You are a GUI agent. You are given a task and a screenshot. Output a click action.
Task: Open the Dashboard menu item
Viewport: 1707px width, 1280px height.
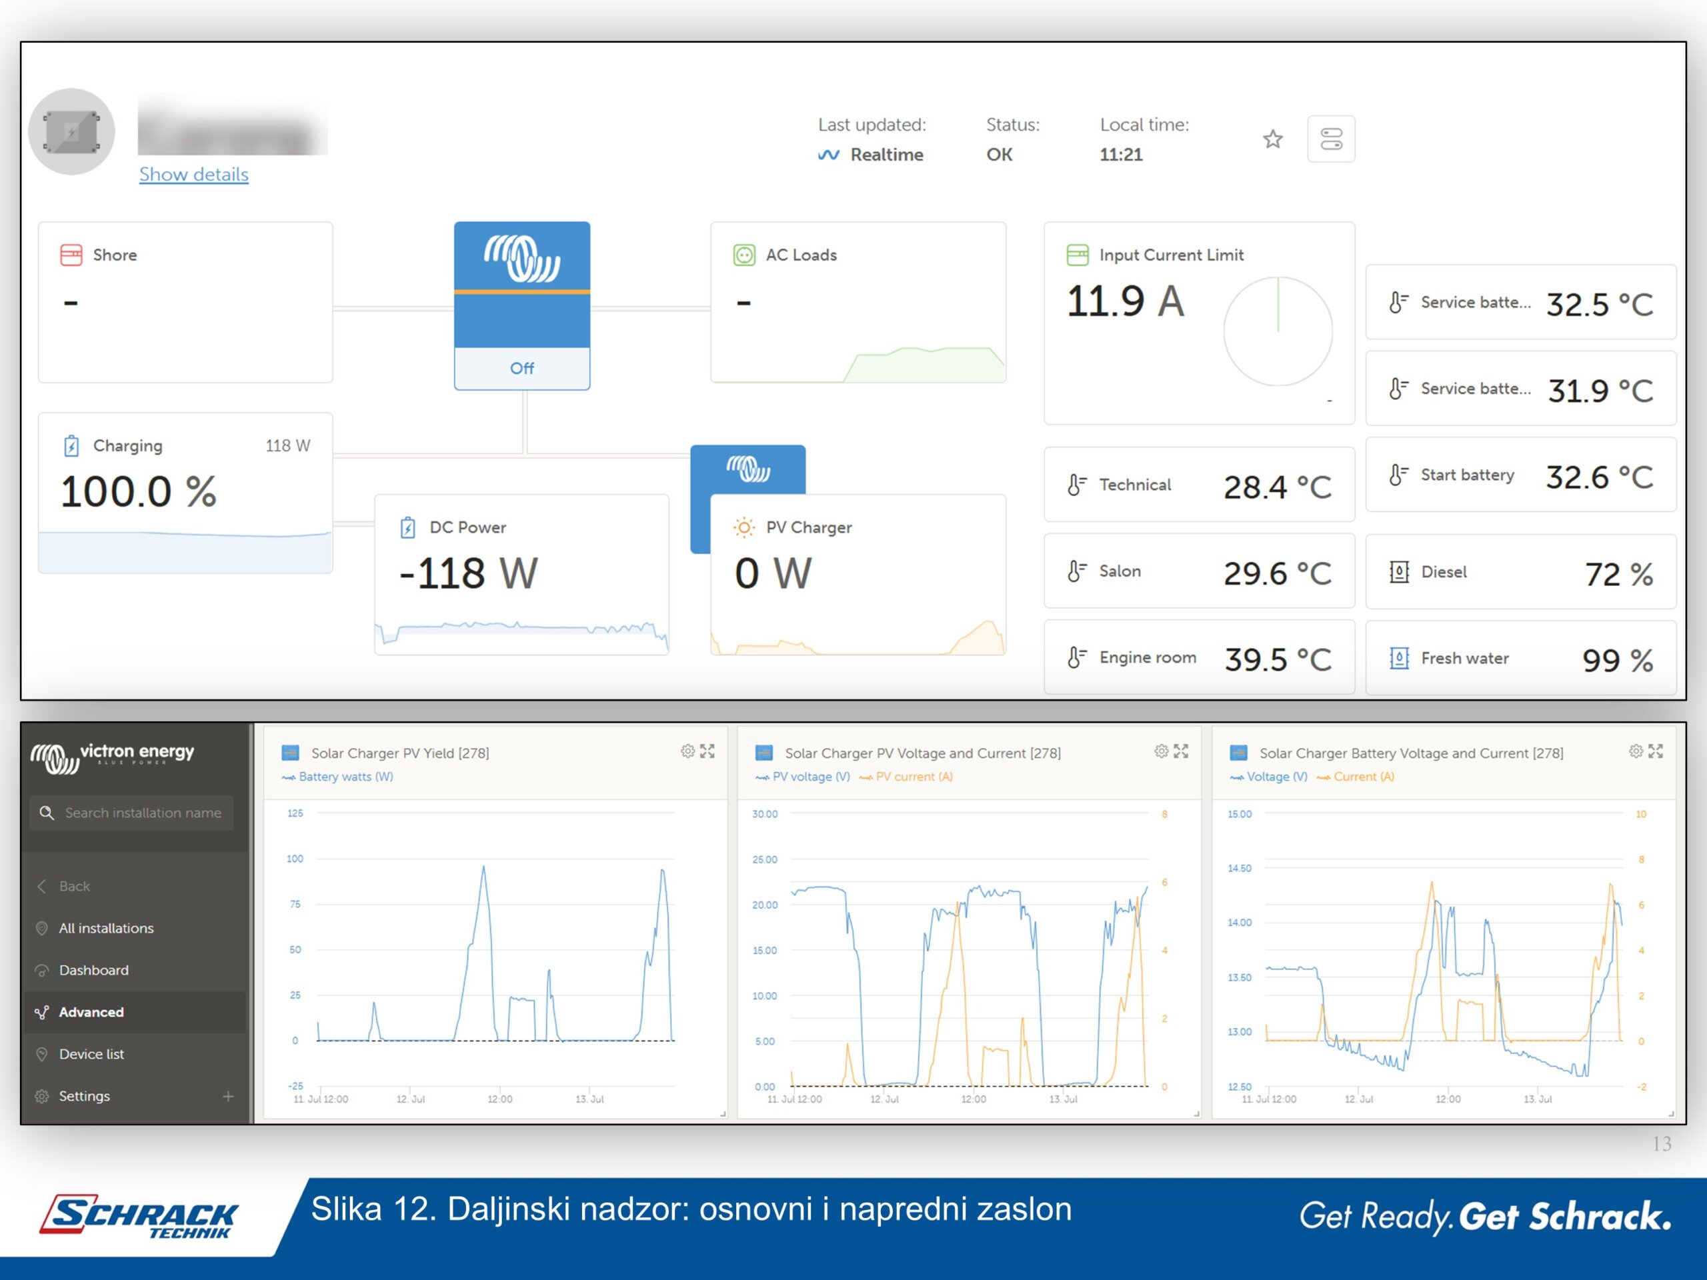(93, 970)
